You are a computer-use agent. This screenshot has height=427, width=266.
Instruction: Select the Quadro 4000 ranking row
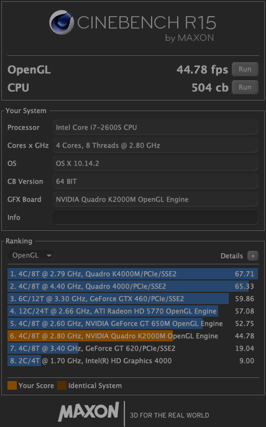click(132, 286)
